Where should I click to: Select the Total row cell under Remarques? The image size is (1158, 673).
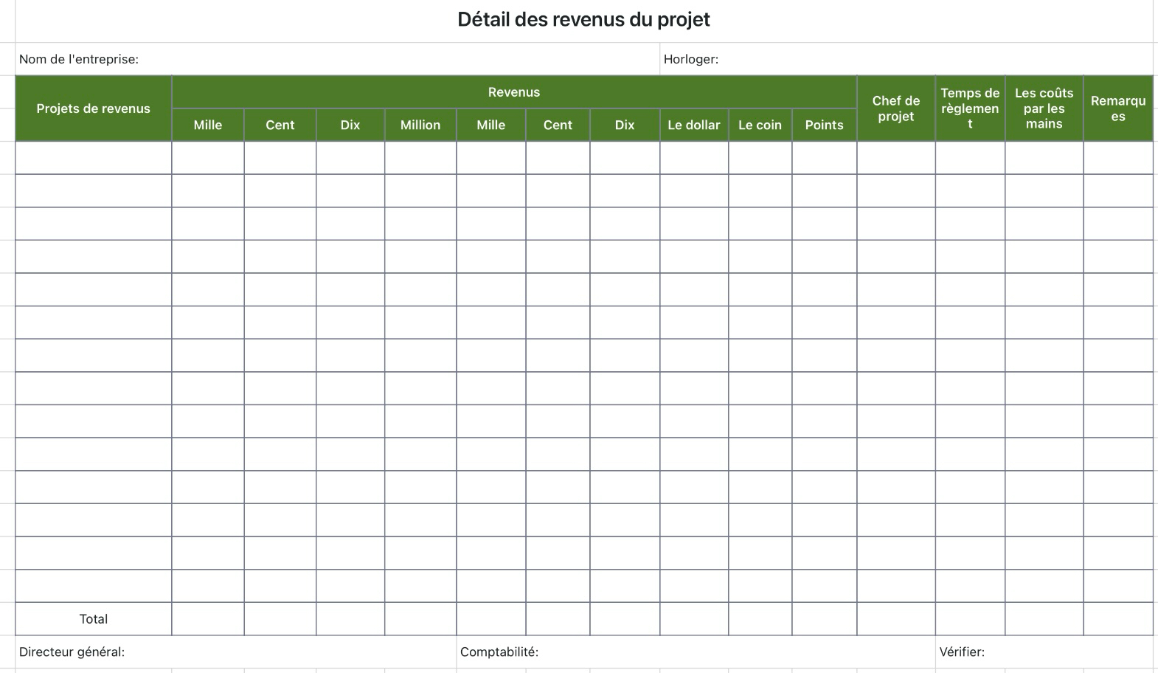pos(1118,619)
